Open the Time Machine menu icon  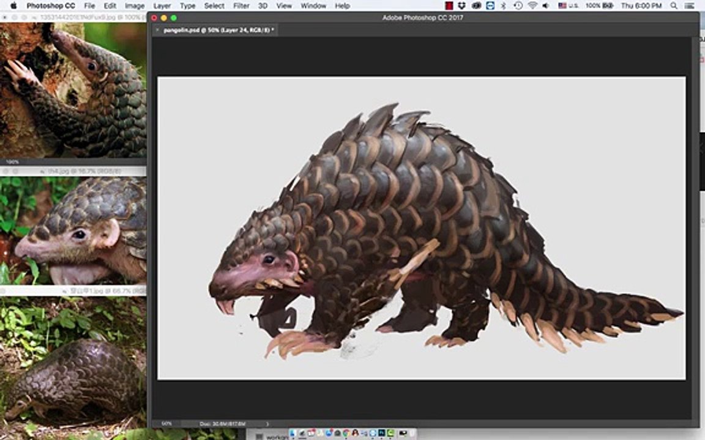coord(518,6)
